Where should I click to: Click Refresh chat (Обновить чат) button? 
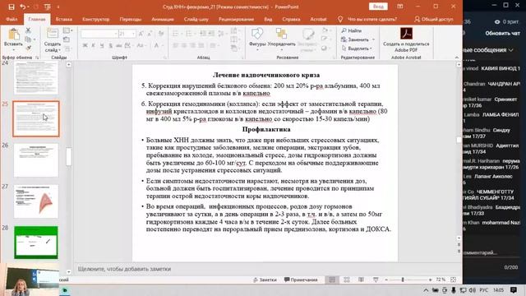pyautogui.click(x=502, y=33)
